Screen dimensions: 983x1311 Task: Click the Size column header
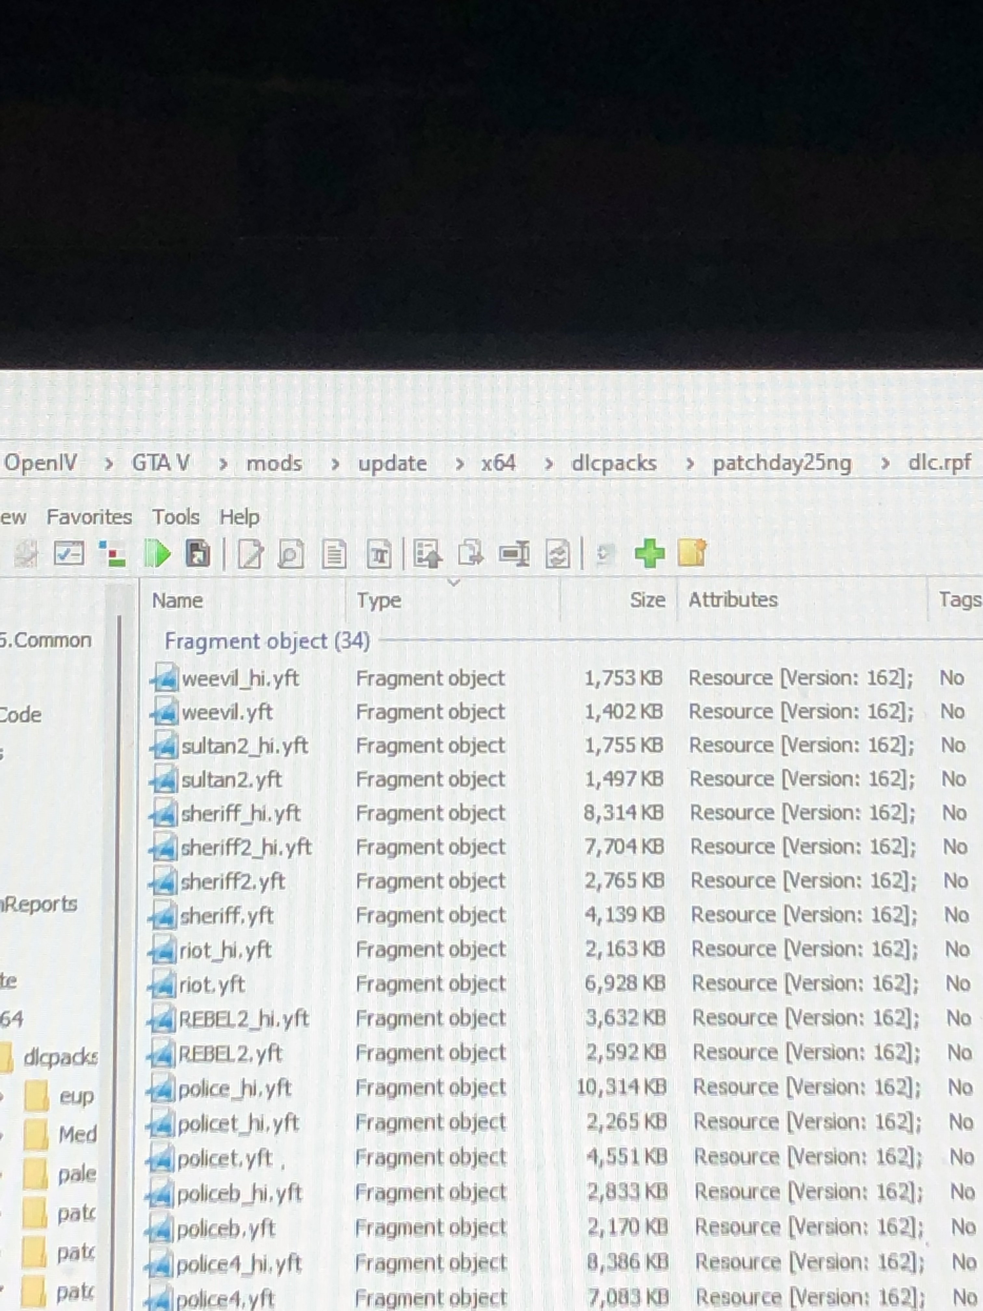(x=647, y=600)
